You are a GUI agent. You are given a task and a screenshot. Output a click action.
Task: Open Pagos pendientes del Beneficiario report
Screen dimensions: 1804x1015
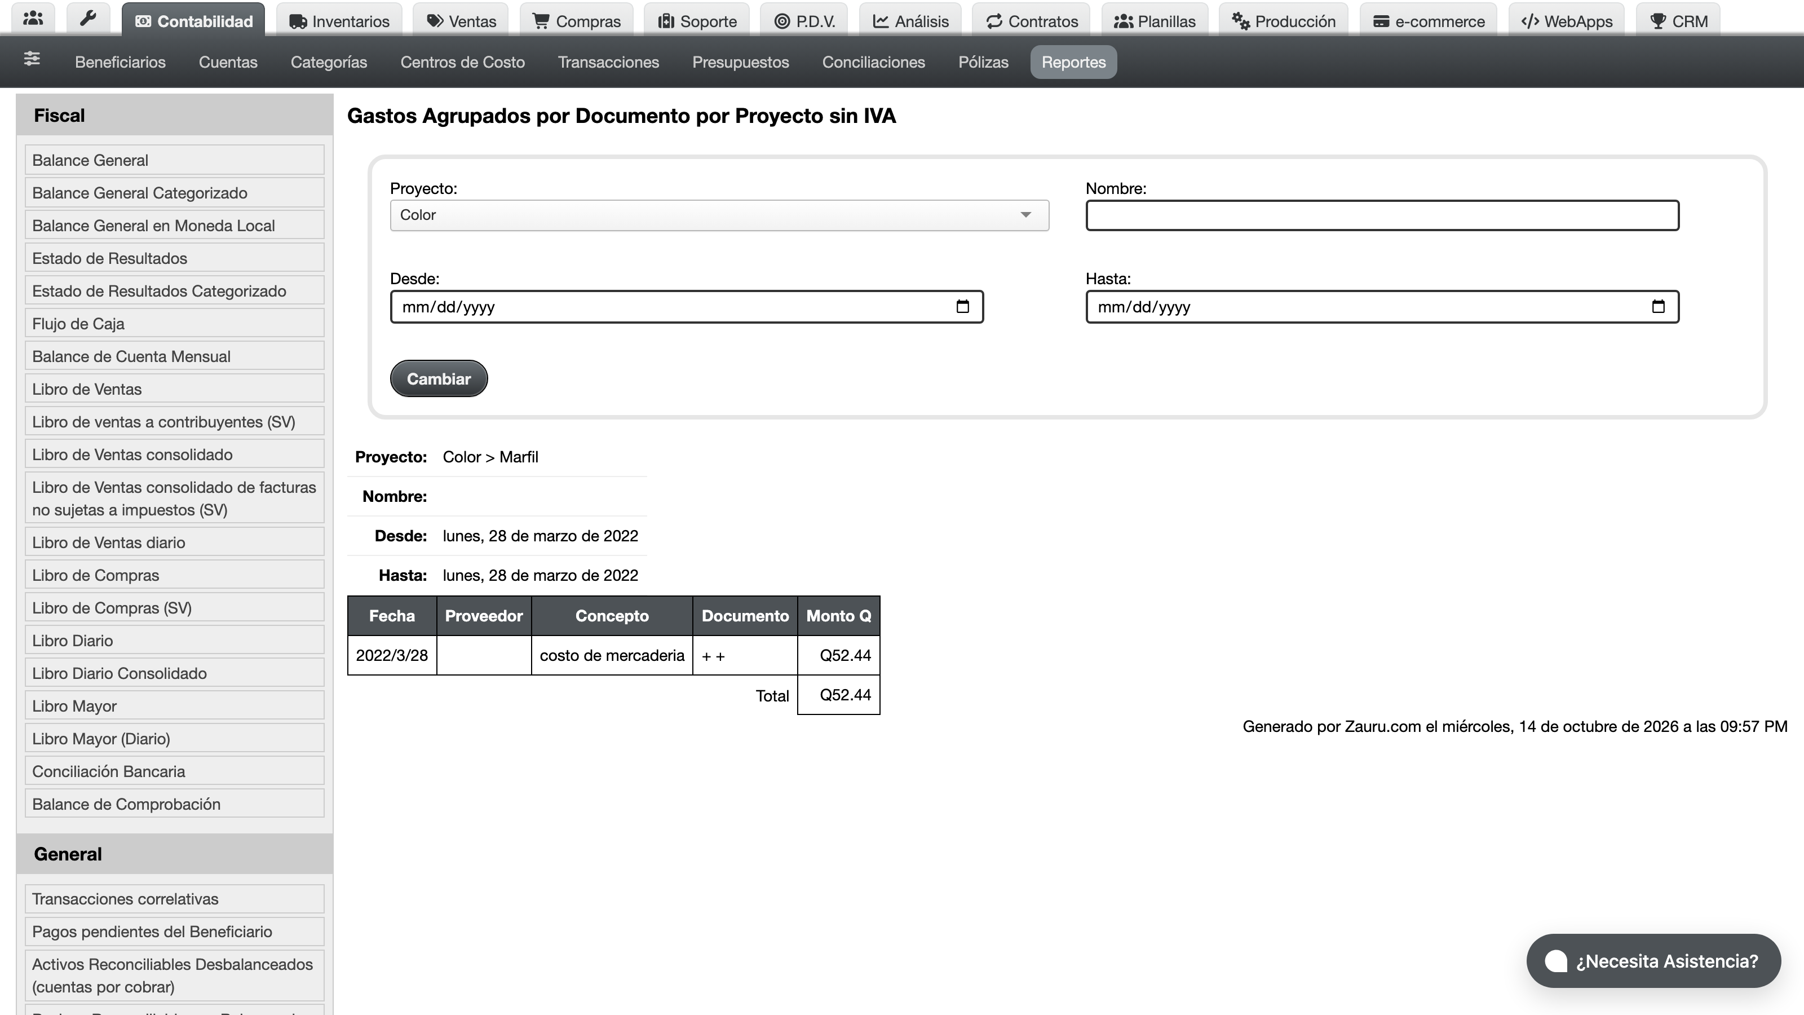[x=174, y=932]
